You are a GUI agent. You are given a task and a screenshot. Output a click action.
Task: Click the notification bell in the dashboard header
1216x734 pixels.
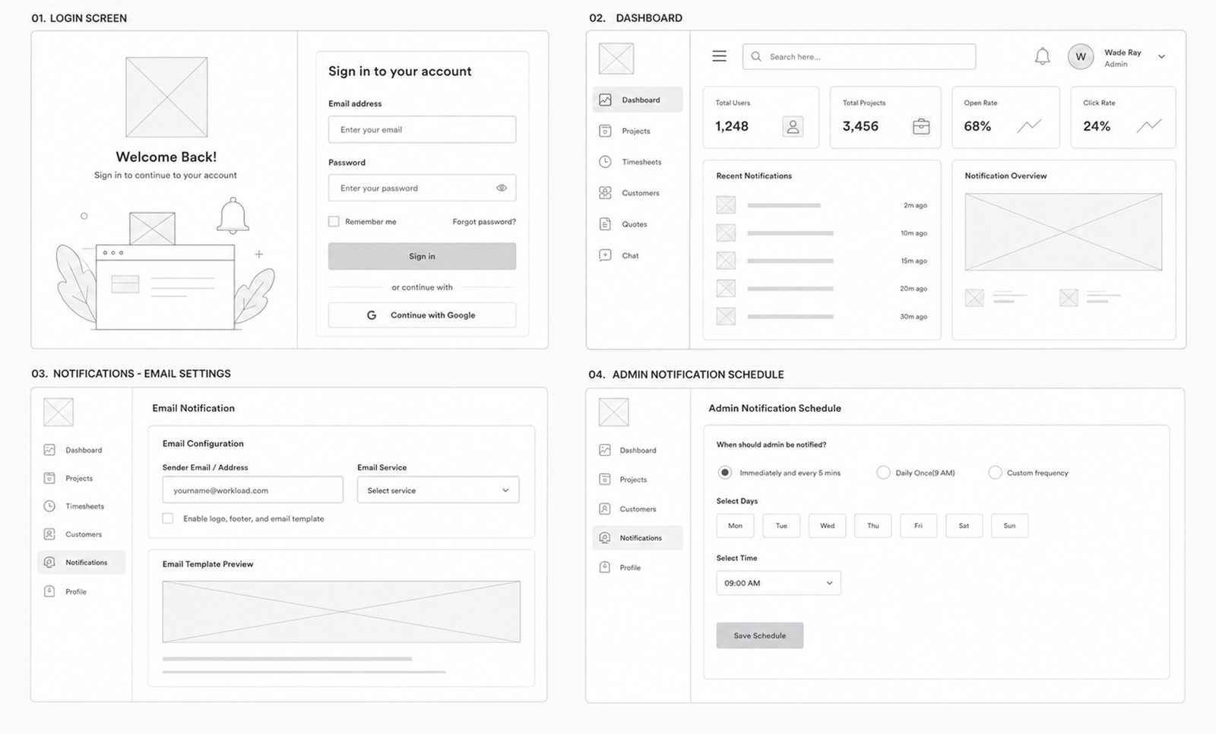[1043, 56]
